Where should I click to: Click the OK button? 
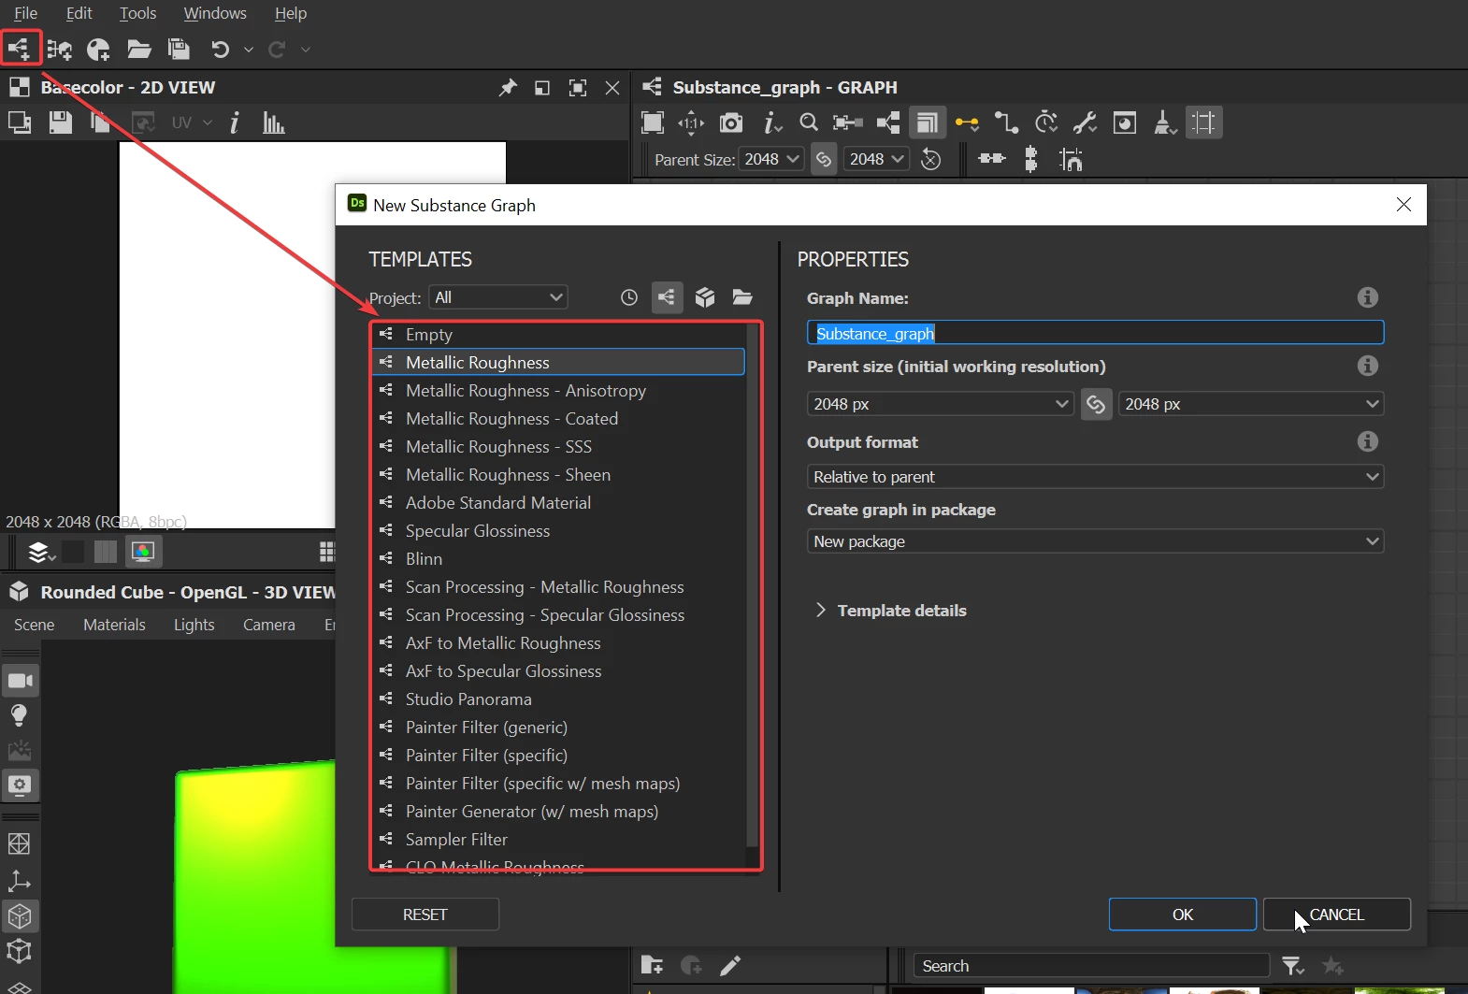click(x=1182, y=915)
